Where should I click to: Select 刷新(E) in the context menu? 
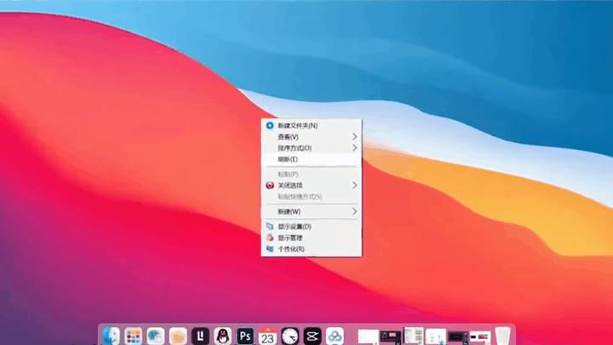pyautogui.click(x=288, y=159)
